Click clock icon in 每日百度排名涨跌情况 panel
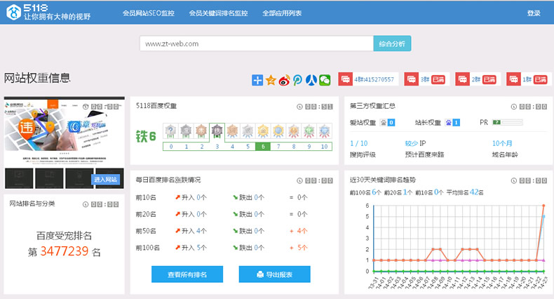This screenshot has height=299, width=554. (299, 180)
